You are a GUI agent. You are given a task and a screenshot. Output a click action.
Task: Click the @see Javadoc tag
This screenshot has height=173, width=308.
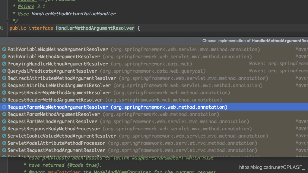click(x=23, y=14)
